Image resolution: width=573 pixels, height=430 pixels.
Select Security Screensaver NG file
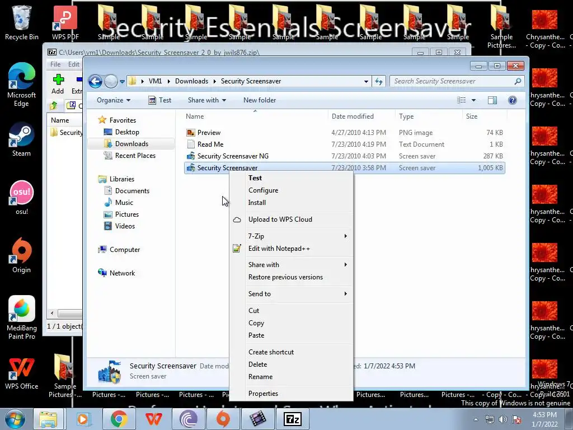click(345, 156)
